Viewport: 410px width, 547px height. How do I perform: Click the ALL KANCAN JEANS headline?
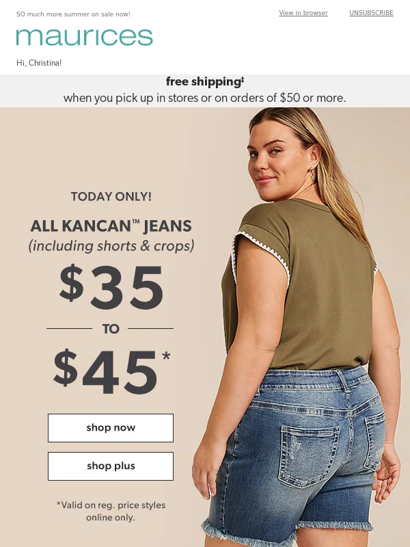coord(111,226)
